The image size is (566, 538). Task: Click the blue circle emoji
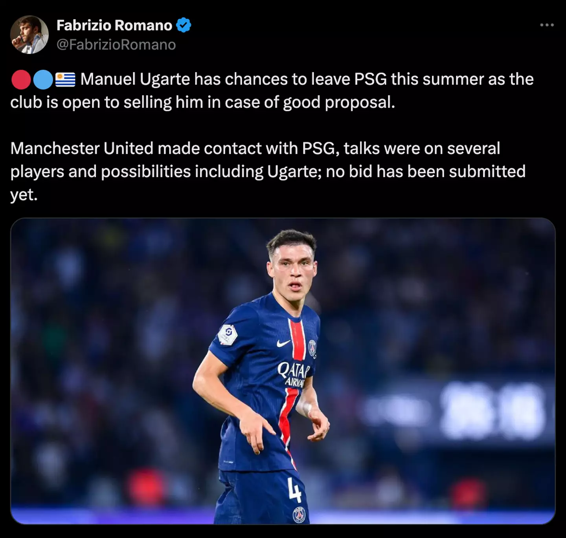(x=43, y=80)
